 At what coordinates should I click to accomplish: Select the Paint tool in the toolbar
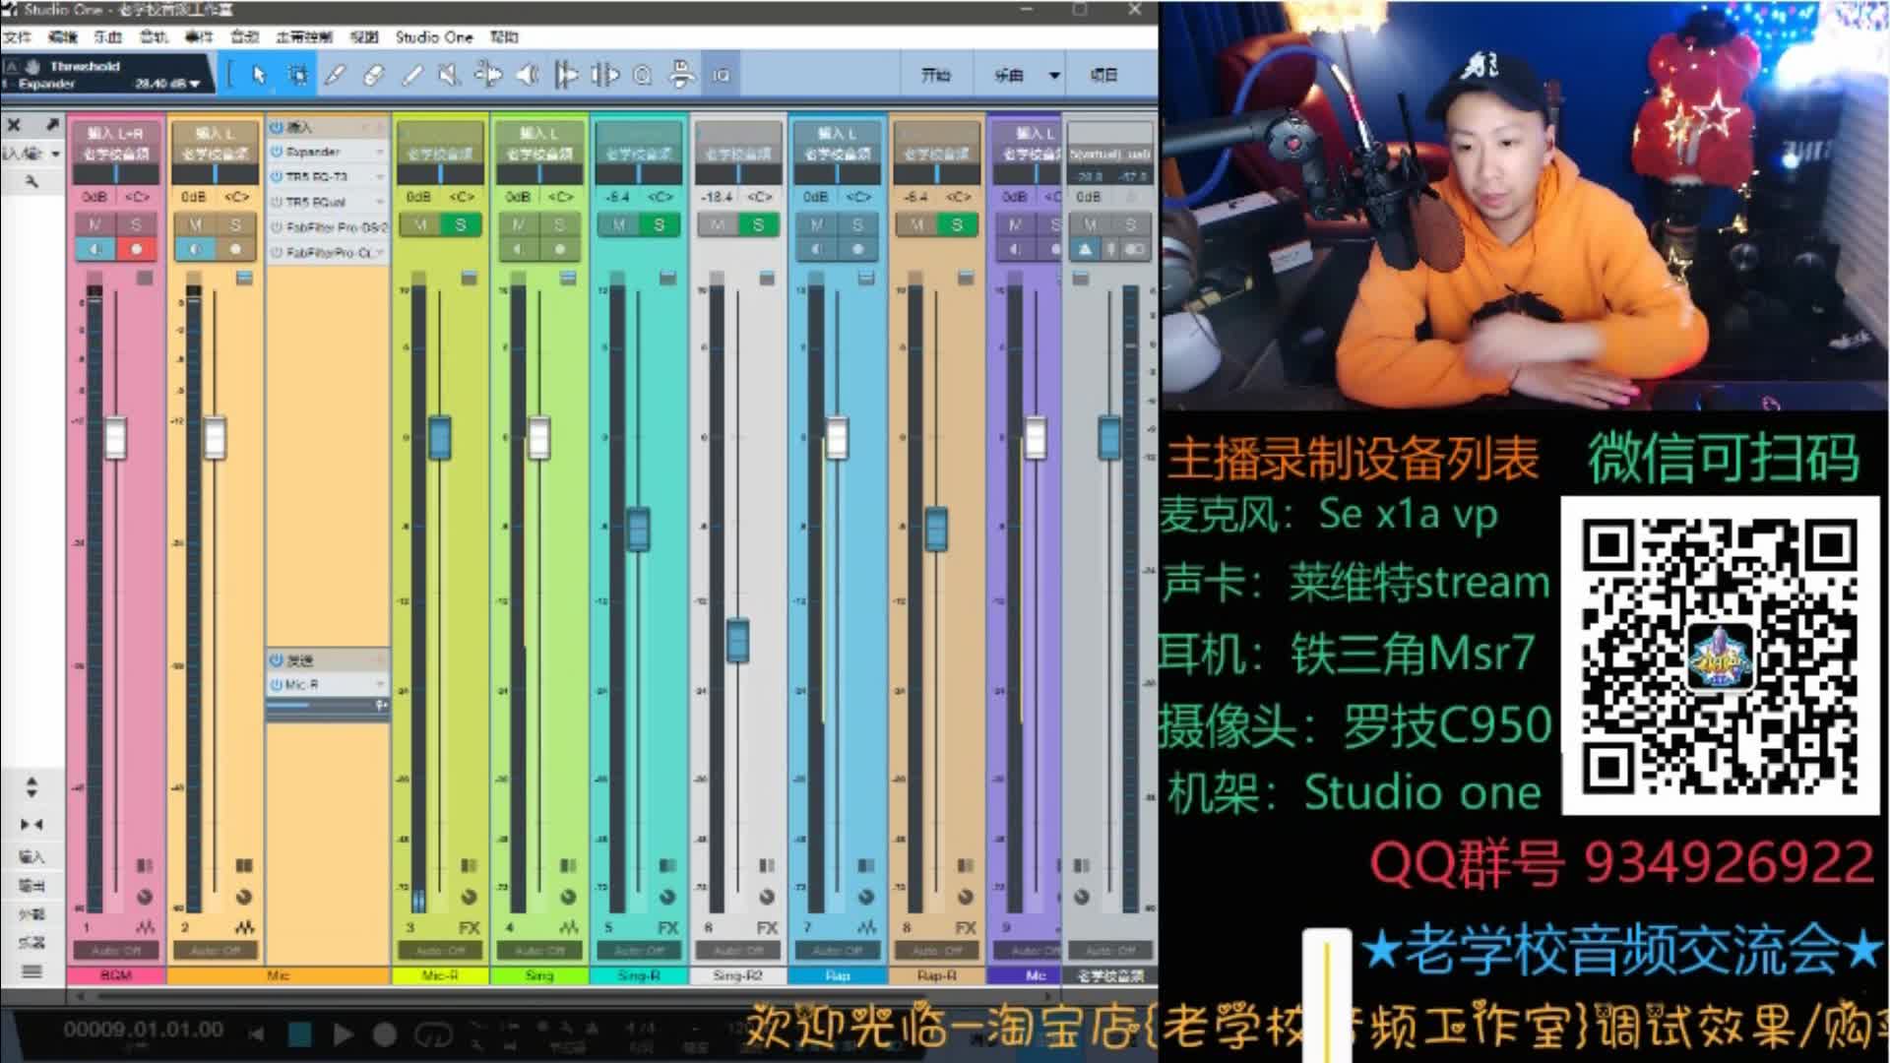pos(413,74)
